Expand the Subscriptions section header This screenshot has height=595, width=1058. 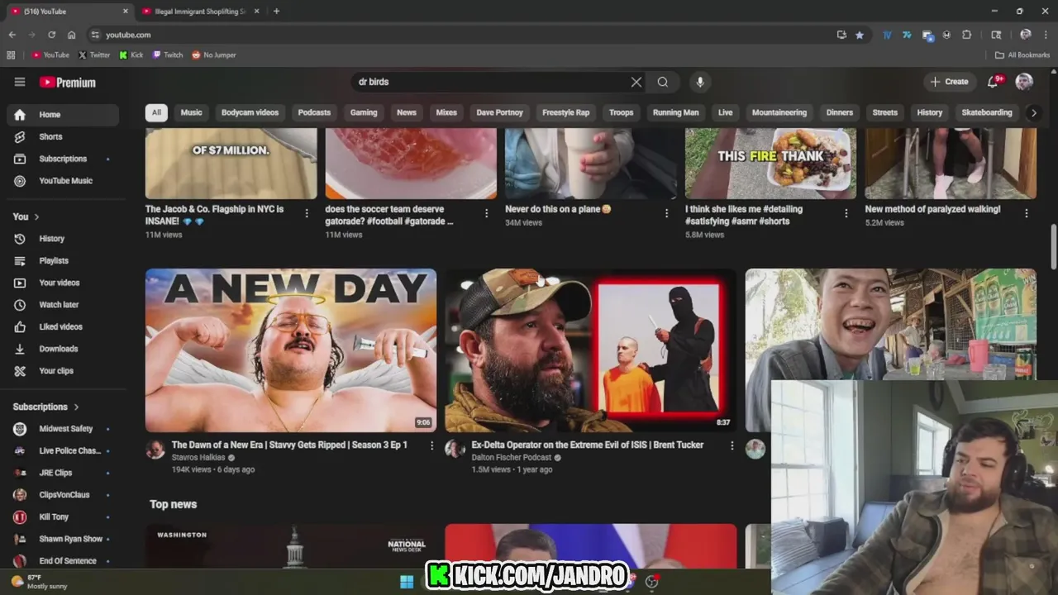(46, 407)
